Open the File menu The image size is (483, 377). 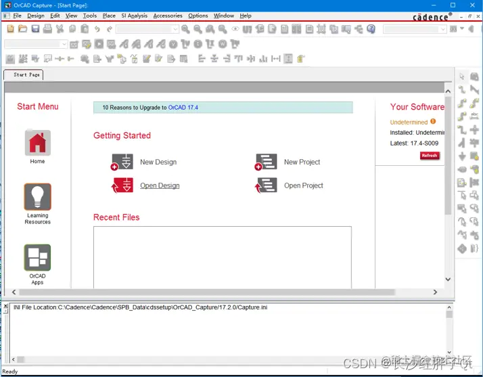[18, 16]
